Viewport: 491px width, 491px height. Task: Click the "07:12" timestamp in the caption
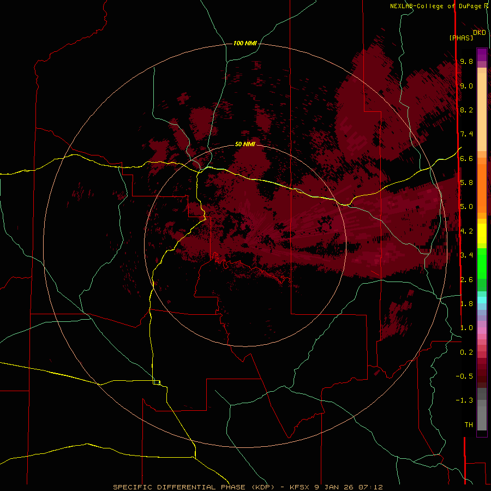[371, 487]
